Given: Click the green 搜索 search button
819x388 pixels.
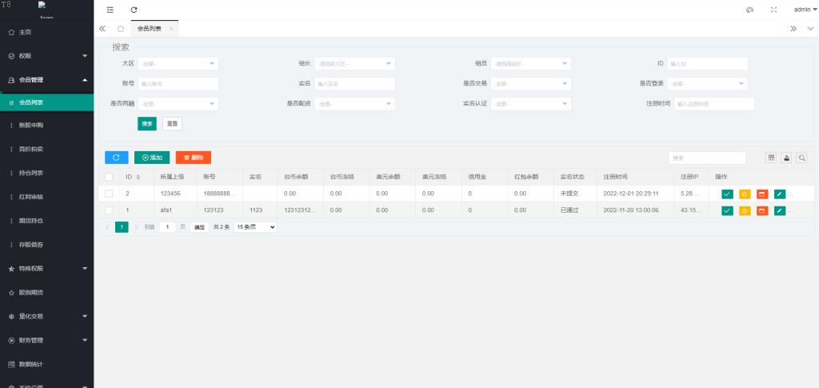Looking at the screenshot, I should click(147, 123).
